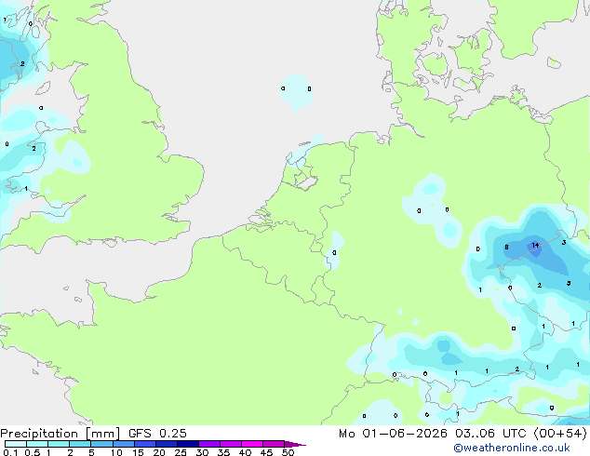Click the over-50 mm arrow tip of legend

[295, 444]
